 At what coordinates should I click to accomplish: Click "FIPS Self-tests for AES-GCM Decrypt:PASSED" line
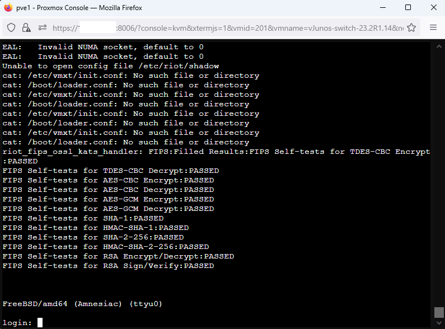click(108, 209)
